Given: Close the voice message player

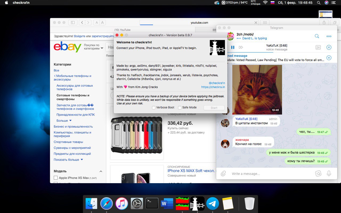Looking at the screenshot, I should coord(329,47).
